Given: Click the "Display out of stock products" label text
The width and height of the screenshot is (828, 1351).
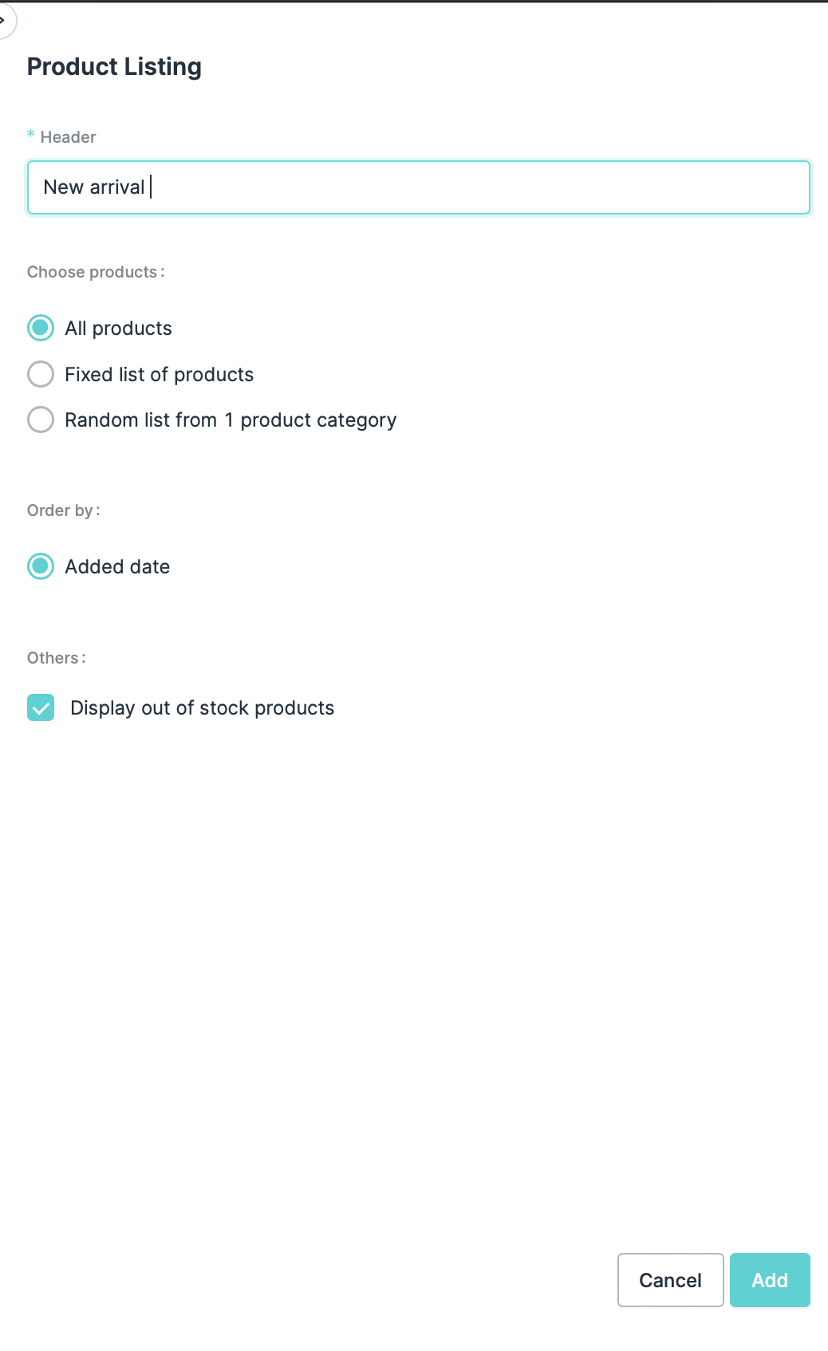Looking at the screenshot, I should coord(202,708).
